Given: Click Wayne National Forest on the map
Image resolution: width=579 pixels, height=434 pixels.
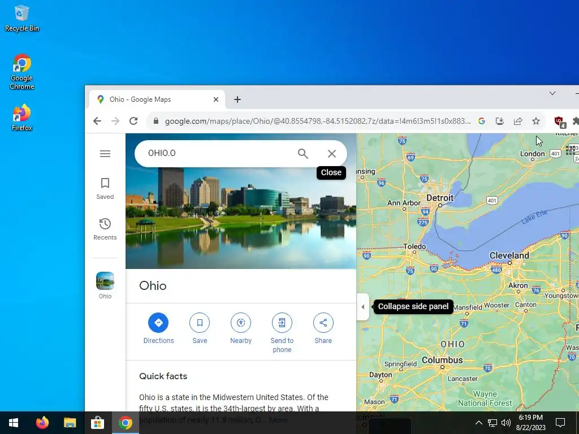Looking at the screenshot, I should tap(485, 398).
